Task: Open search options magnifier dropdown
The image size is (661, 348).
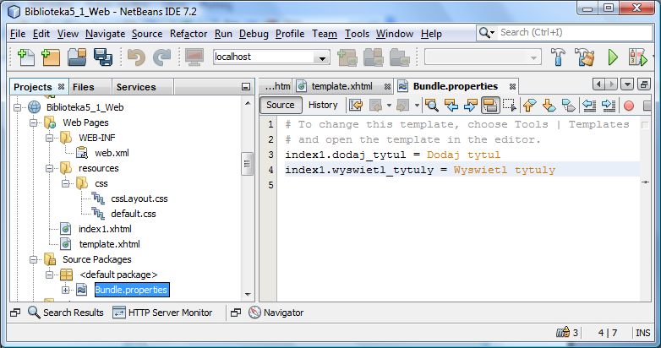Action: (487, 32)
